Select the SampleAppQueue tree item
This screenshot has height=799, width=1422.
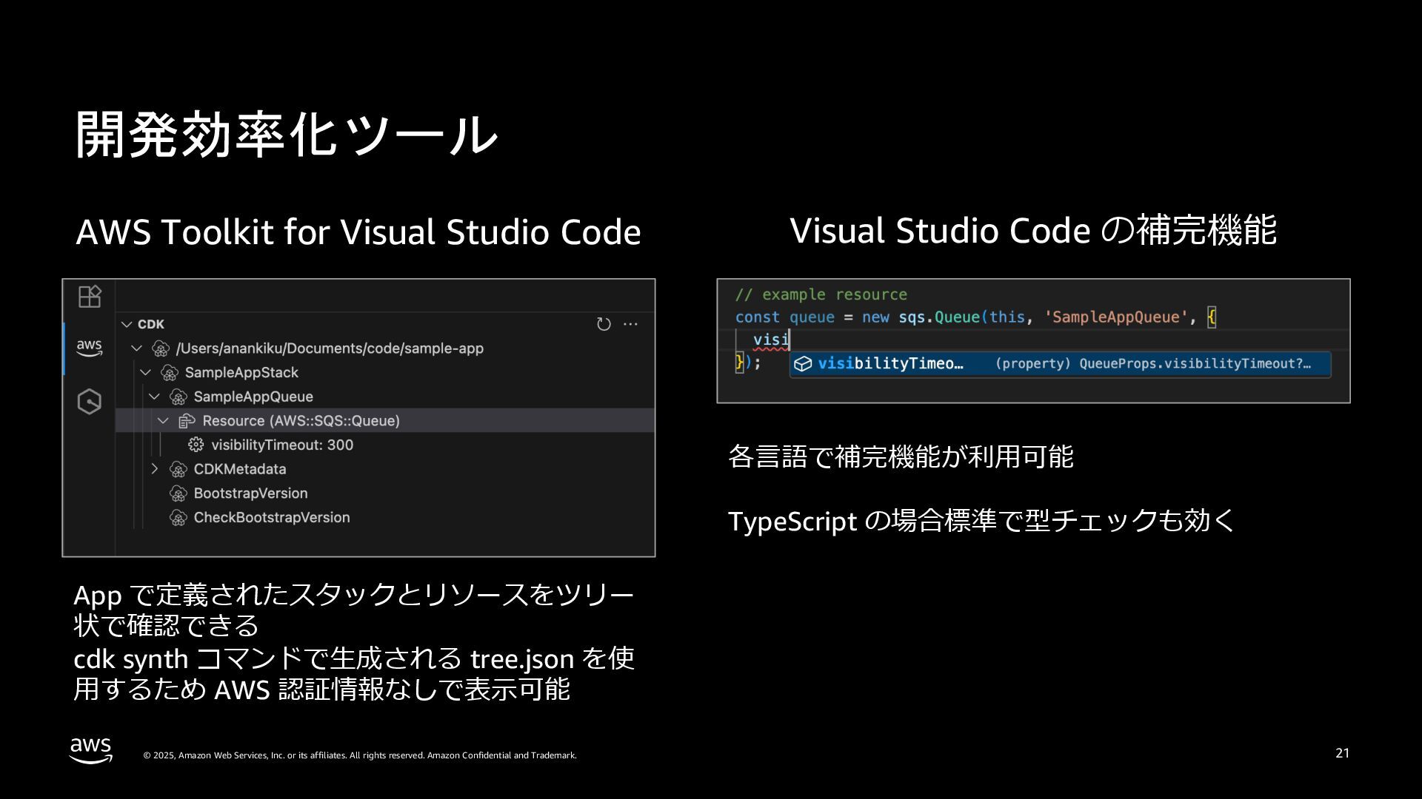(x=385, y=397)
